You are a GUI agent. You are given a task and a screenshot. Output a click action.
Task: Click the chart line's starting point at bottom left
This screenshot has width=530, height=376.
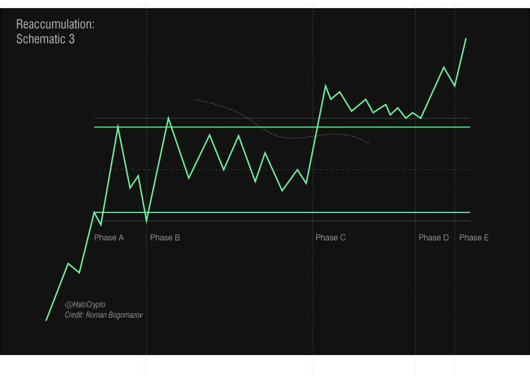pos(46,320)
